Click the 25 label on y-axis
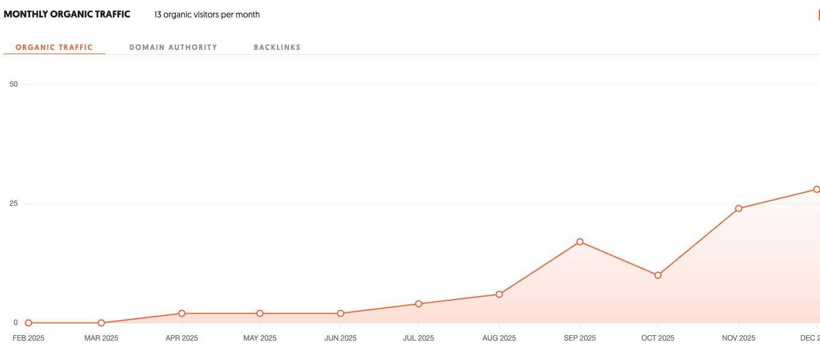Viewport: 820px width, 346px height. tap(14, 203)
